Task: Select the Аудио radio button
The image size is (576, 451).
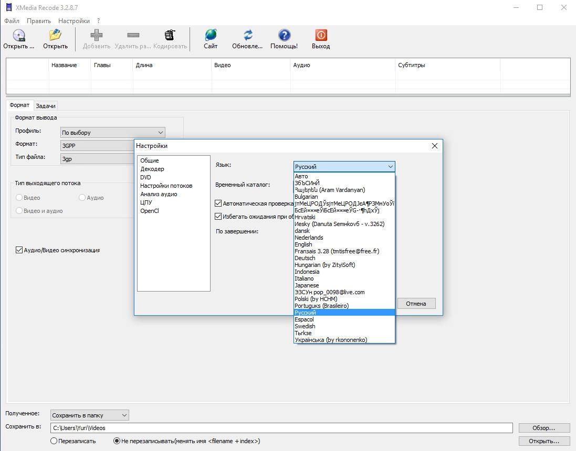Action: point(82,197)
